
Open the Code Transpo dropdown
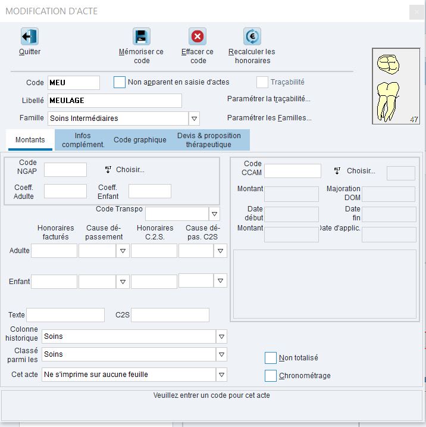(215, 214)
